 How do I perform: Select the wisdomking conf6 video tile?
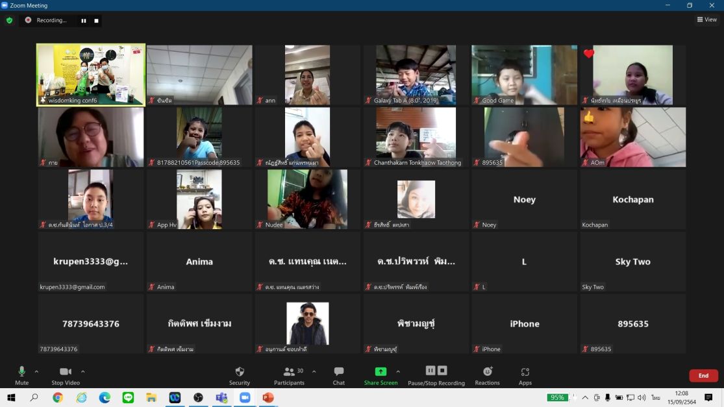pyautogui.click(x=91, y=75)
